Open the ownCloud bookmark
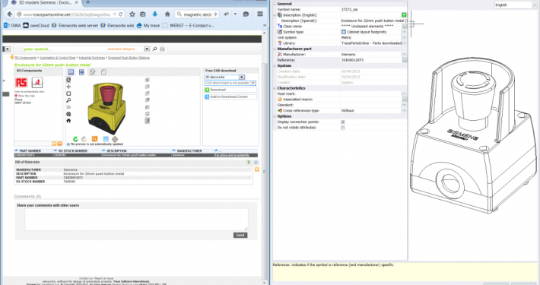 37,26
